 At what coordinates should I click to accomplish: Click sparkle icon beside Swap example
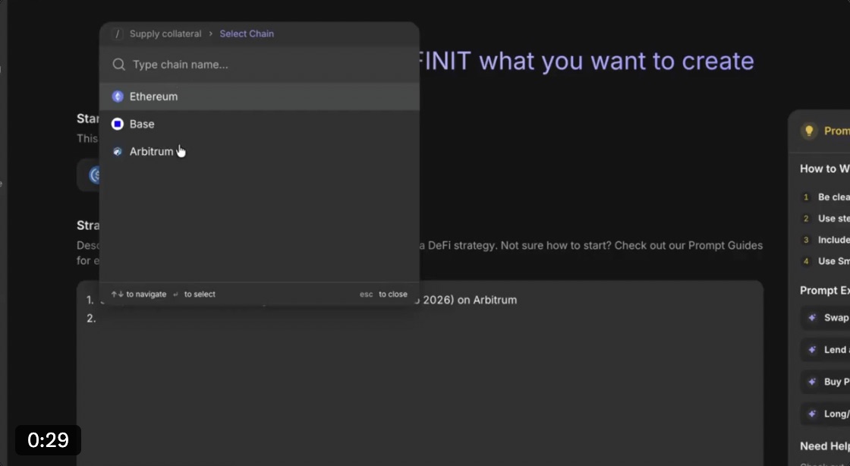tap(812, 317)
